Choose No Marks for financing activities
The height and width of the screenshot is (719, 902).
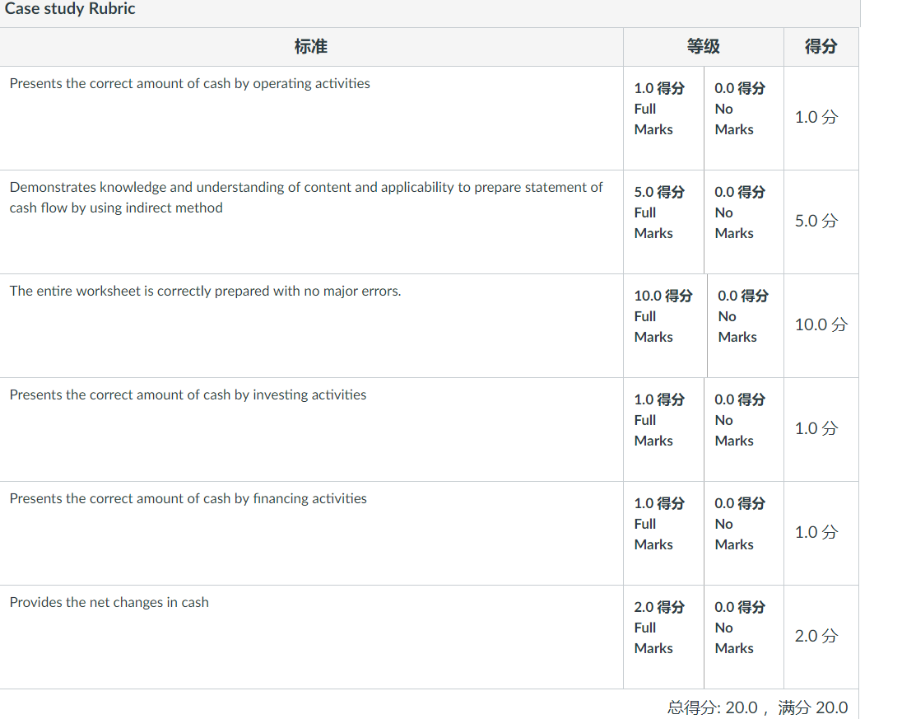pos(744,533)
